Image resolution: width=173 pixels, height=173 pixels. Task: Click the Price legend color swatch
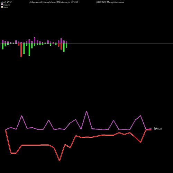2,7
